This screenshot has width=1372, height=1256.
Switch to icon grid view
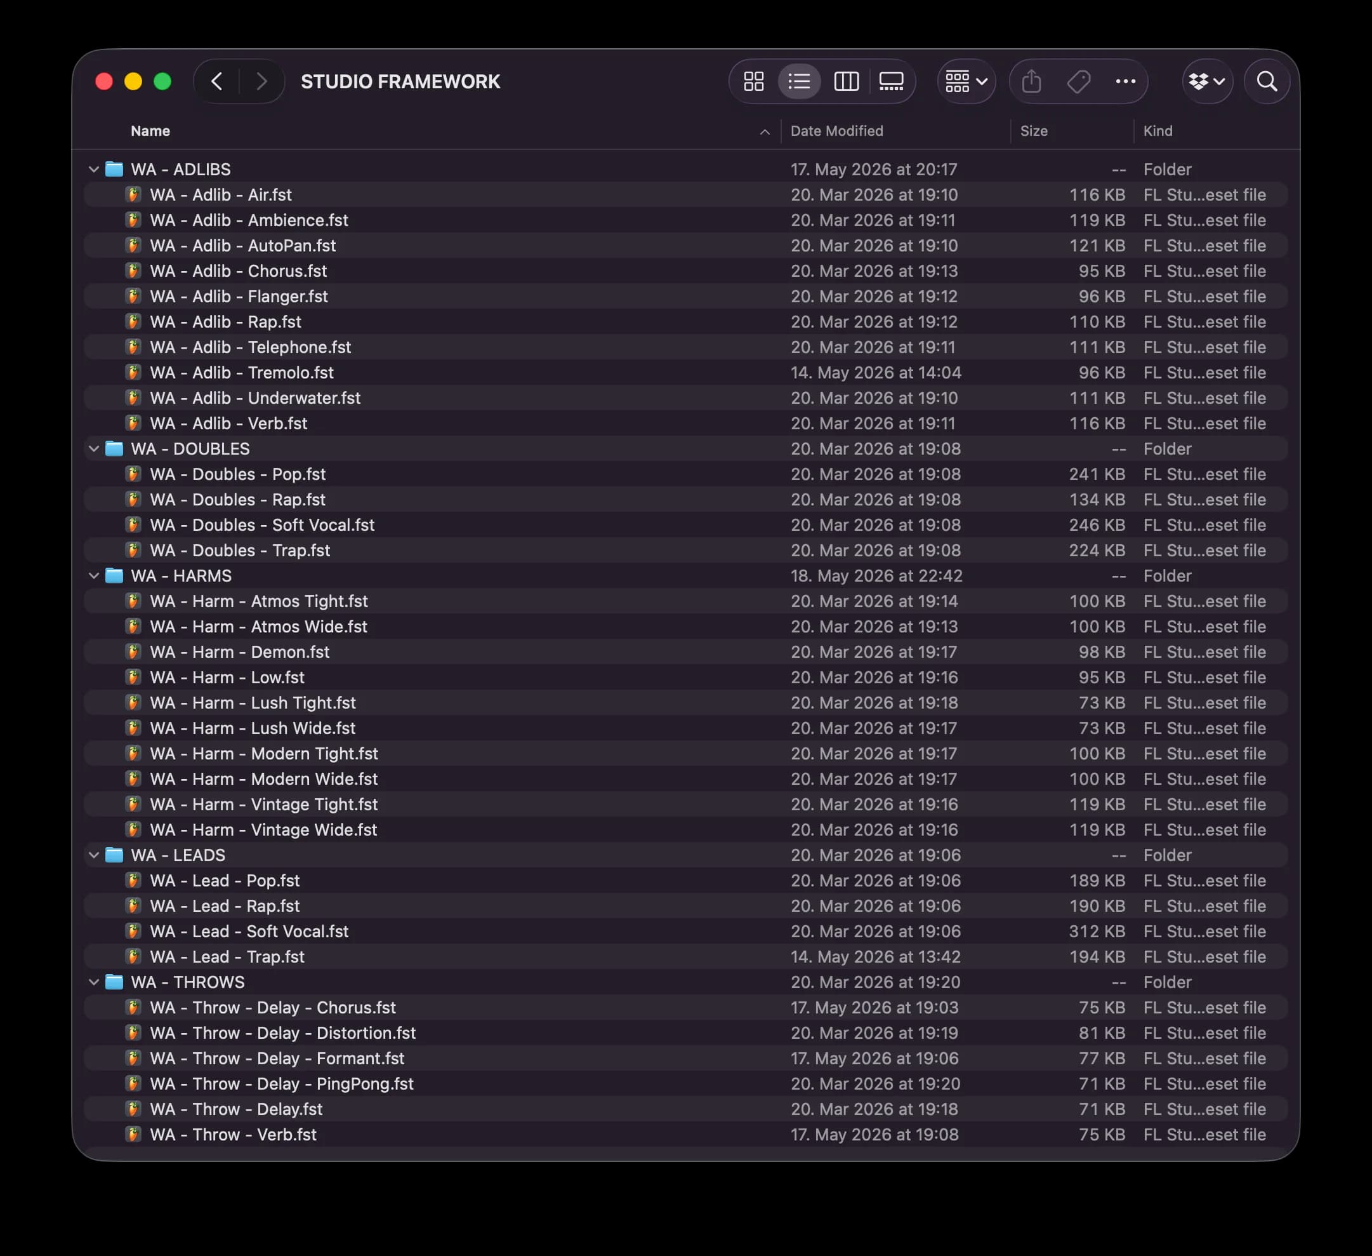(x=753, y=82)
